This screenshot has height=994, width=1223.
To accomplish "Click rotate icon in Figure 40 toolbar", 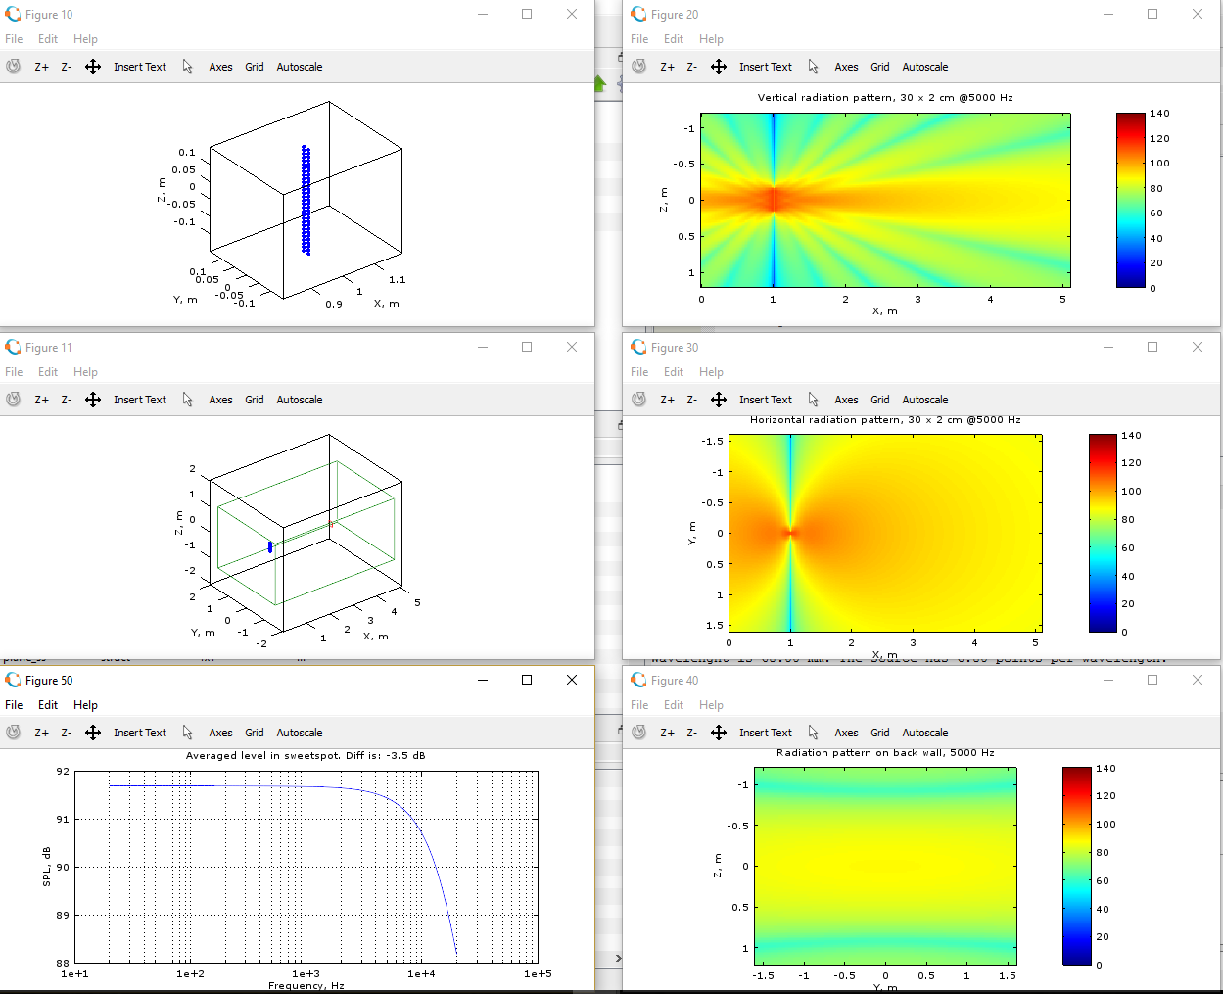I will tap(638, 733).
